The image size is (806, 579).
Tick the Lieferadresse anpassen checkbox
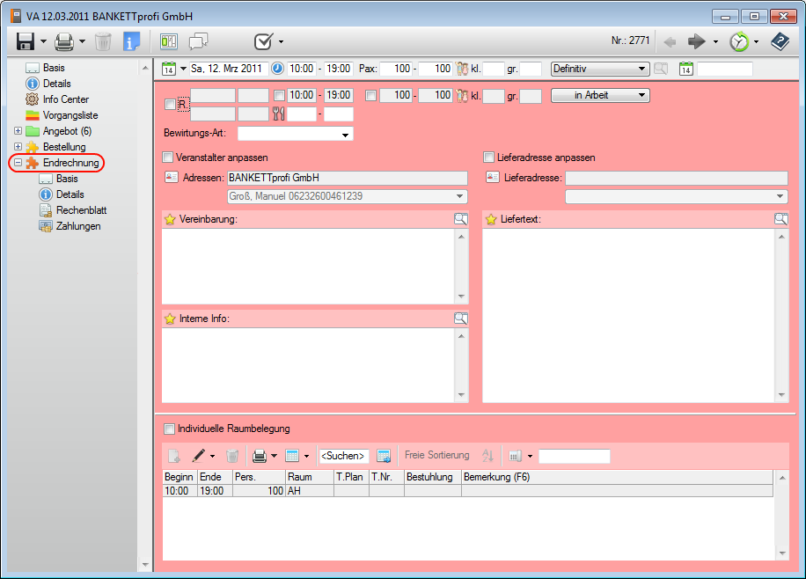pyautogui.click(x=489, y=158)
